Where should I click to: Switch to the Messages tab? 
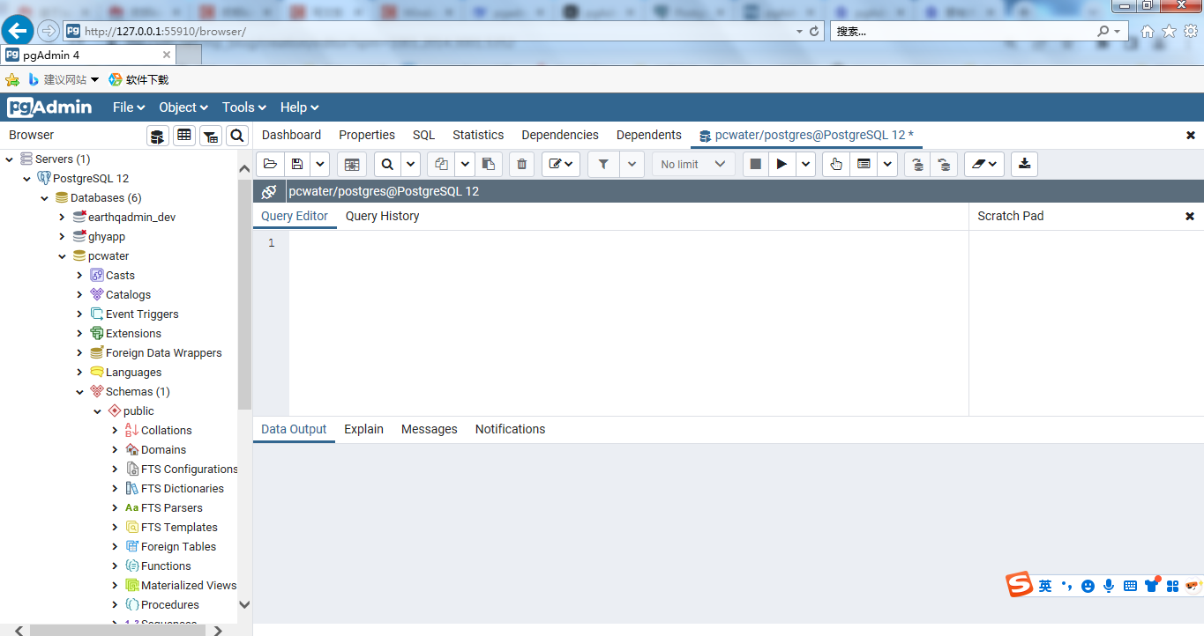point(430,429)
